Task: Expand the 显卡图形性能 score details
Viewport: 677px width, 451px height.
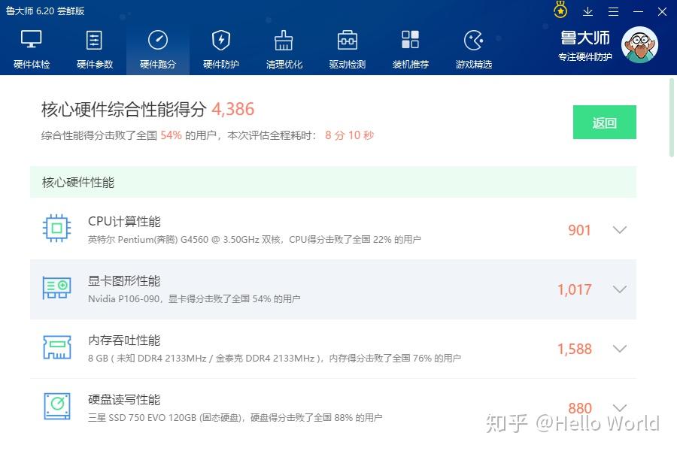Action: [620, 289]
